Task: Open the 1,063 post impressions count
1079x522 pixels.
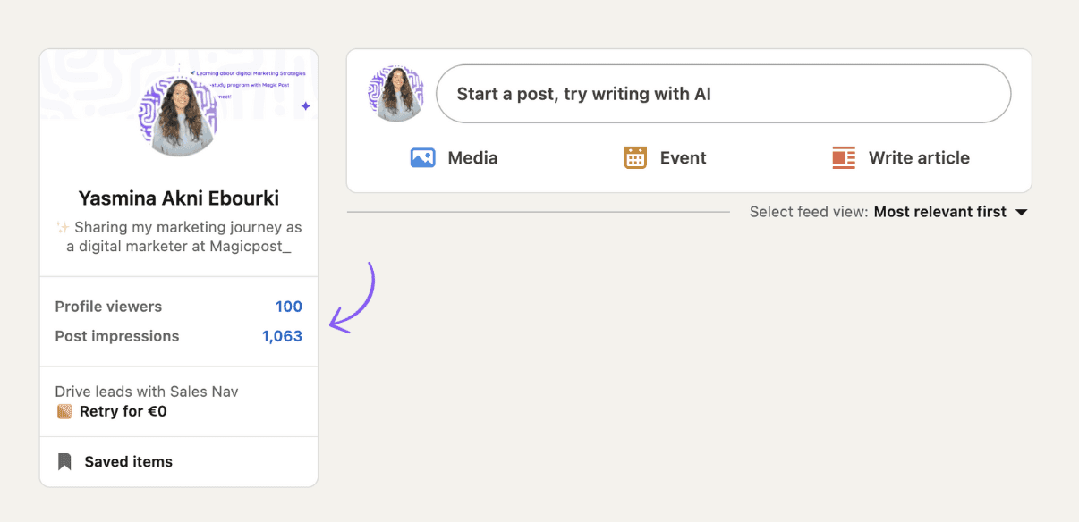Action: pos(282,336)
